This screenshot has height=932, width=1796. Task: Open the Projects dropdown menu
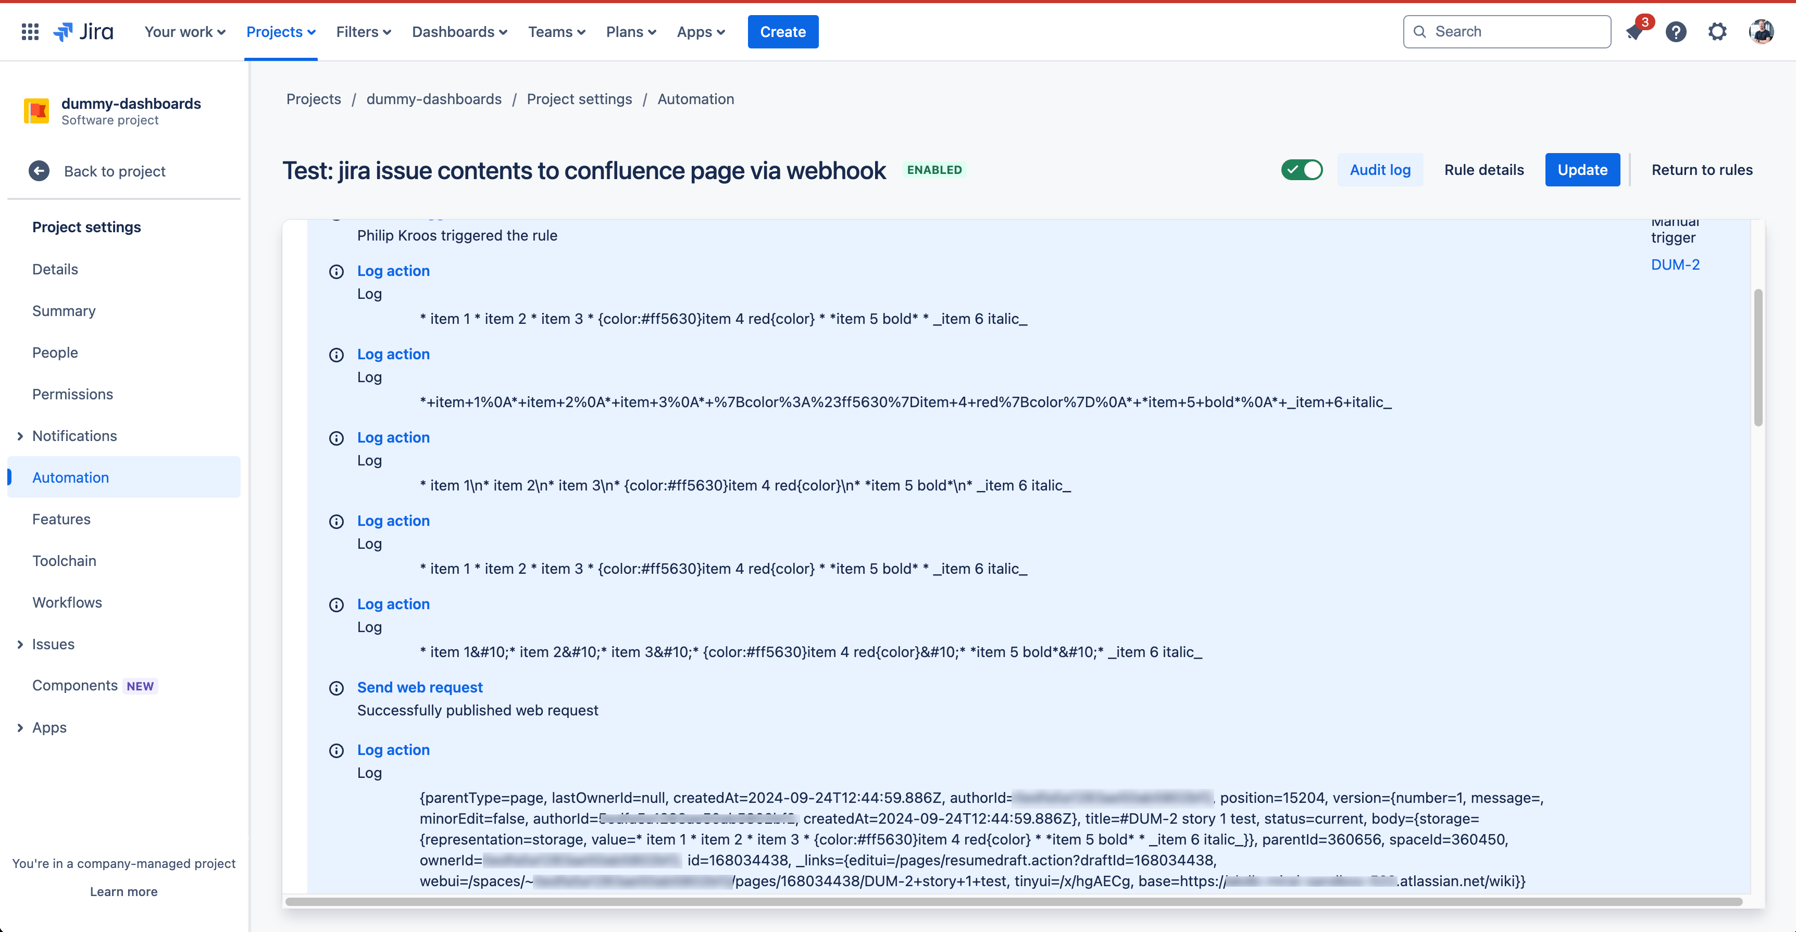(281, 31)
